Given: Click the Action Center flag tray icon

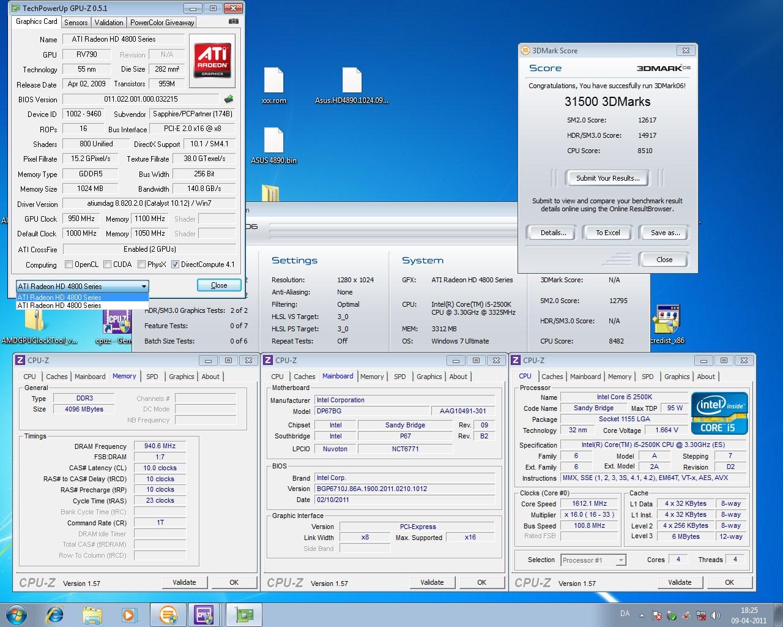Looking at the screenshot, I should tap(656, 615).
